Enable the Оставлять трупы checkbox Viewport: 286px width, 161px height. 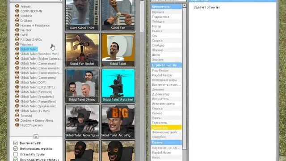[16, 154]
